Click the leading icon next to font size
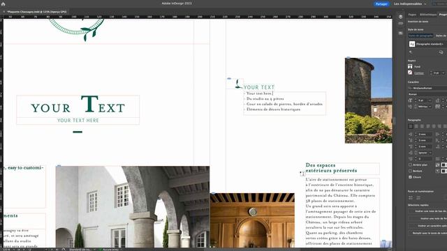 (x=437, y=100)
